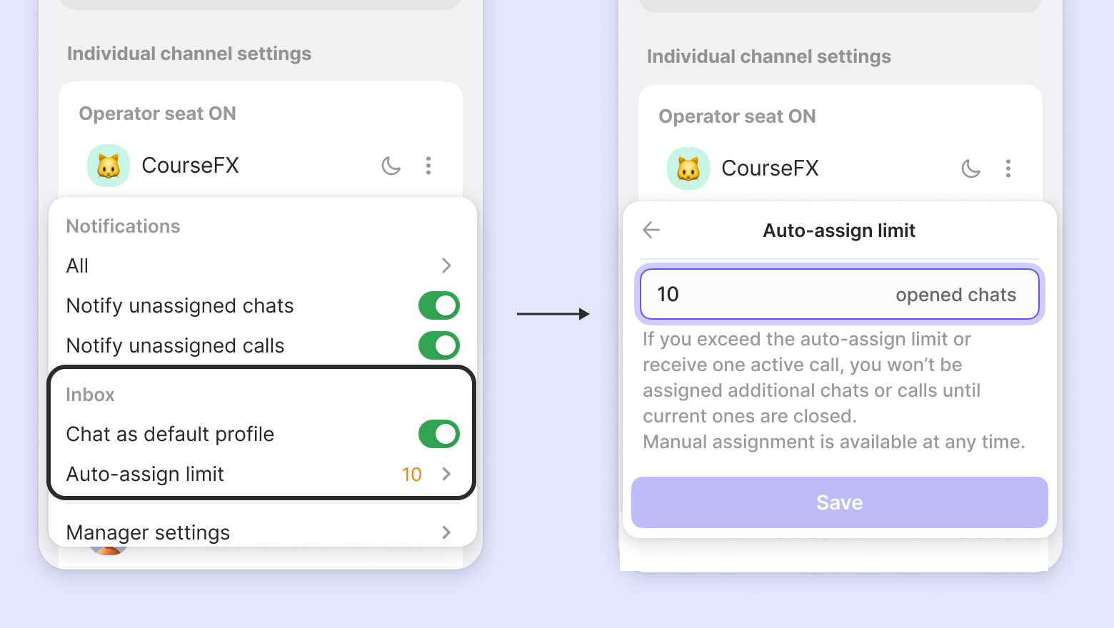
Task: Disable Notify unassigned calls switch
Action: (x=438, y=345)
